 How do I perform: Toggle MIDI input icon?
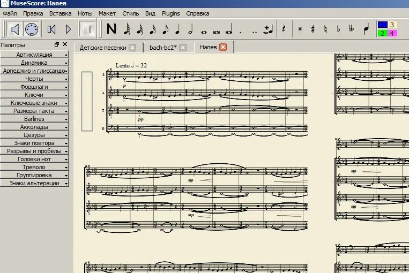pyautogui.click(x=32, y=29)
